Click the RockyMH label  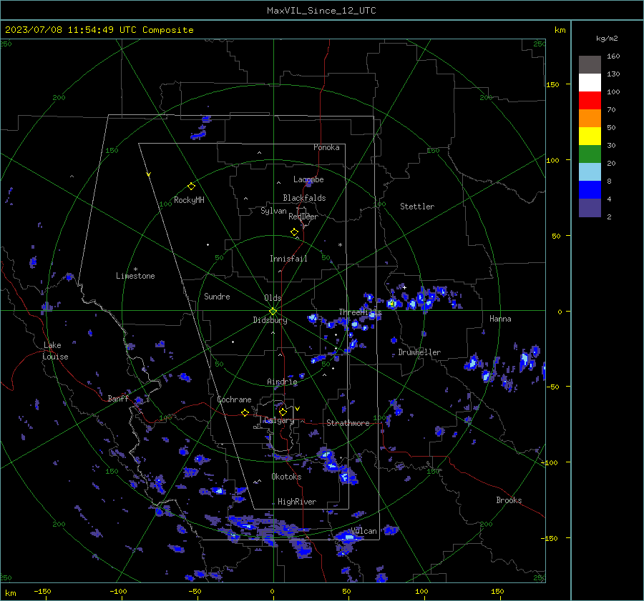pyautogui.click(x=189, y=200)
